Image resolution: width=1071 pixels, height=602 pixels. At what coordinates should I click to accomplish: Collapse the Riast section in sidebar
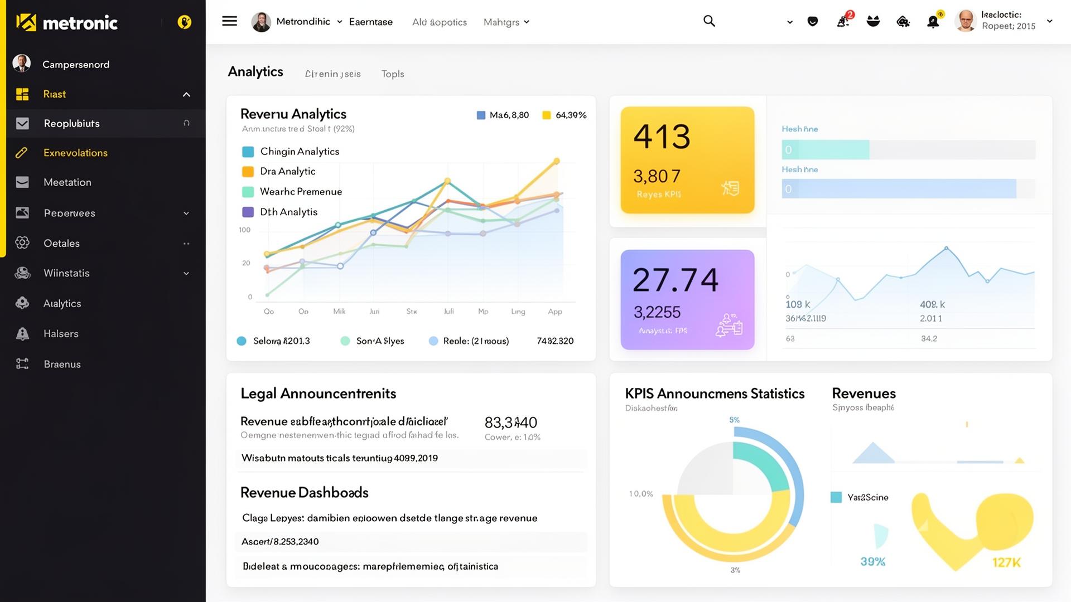coord(186,94)
